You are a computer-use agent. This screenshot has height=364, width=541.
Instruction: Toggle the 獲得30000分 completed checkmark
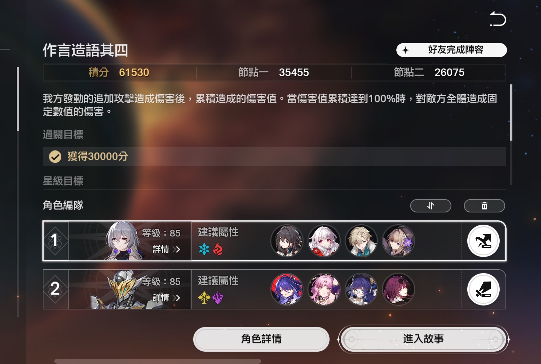click(55, 156)
